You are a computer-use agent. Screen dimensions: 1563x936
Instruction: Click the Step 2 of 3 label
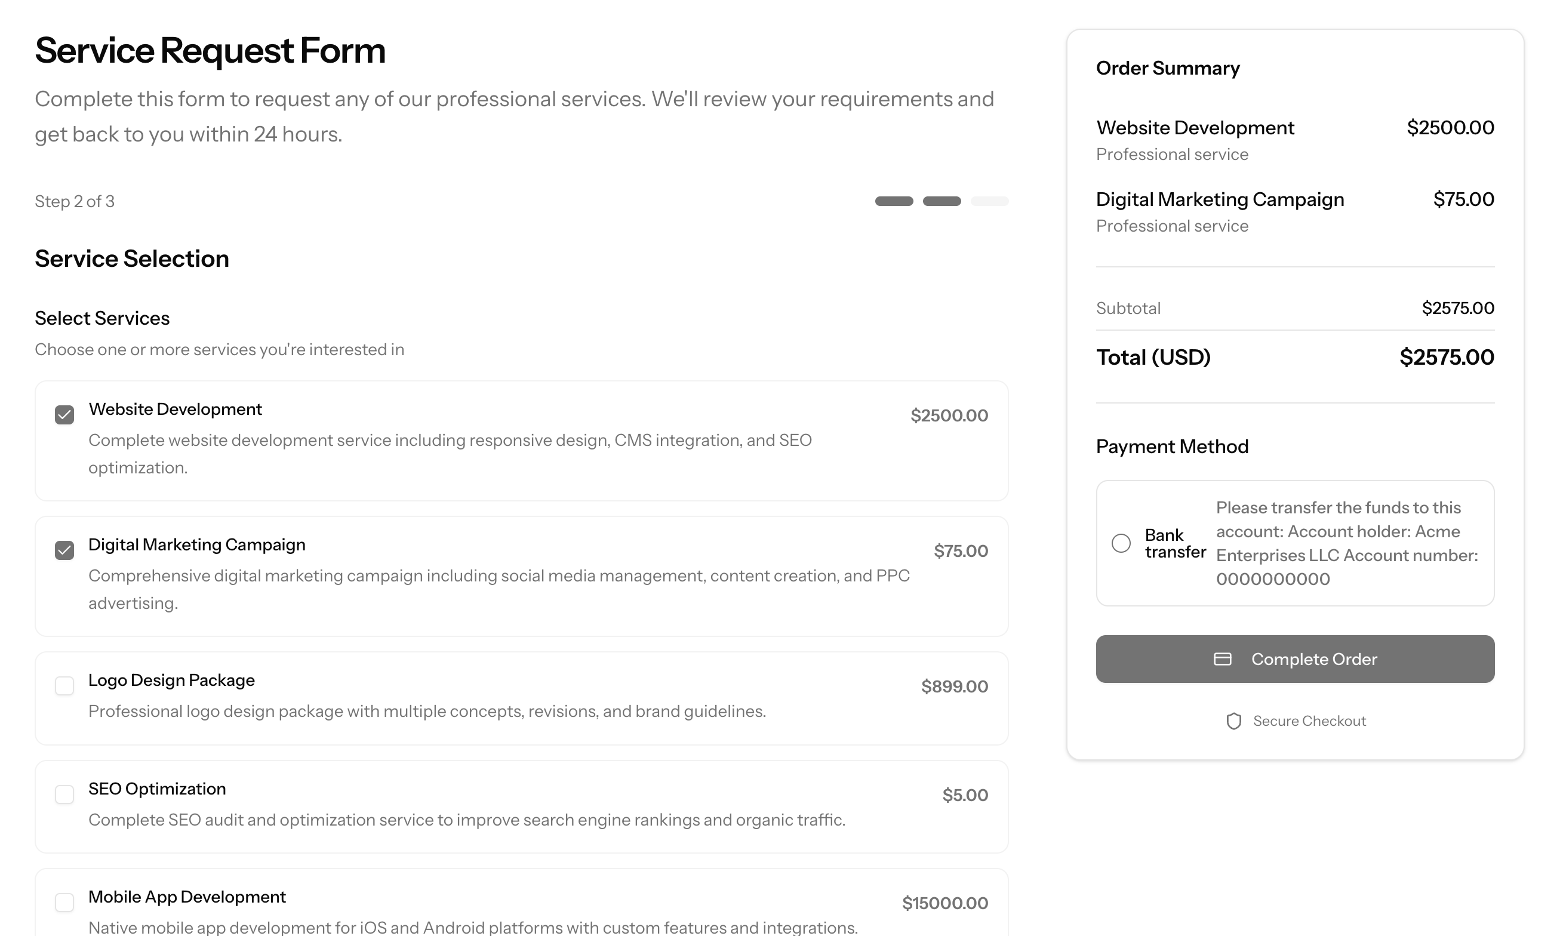pyautogui.click(x=75, y=201)
